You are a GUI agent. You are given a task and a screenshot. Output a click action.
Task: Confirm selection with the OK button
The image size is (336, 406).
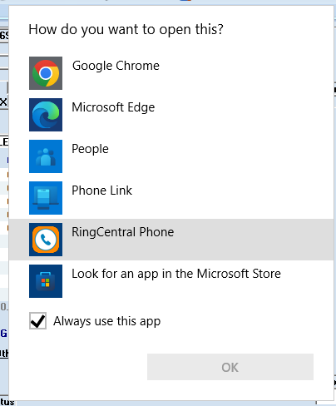point(230,367)
